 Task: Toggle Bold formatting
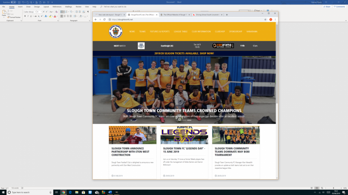pyautogui.click(x=25, y=16)
